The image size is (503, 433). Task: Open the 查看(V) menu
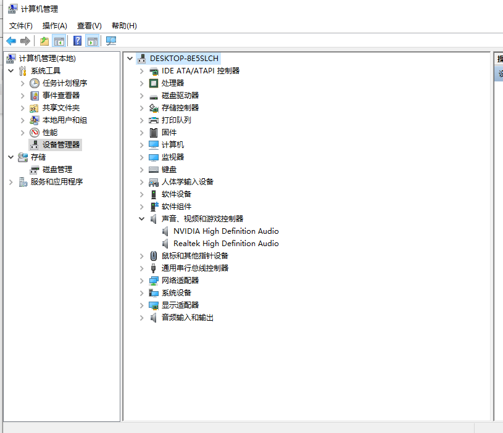[89, 26]
